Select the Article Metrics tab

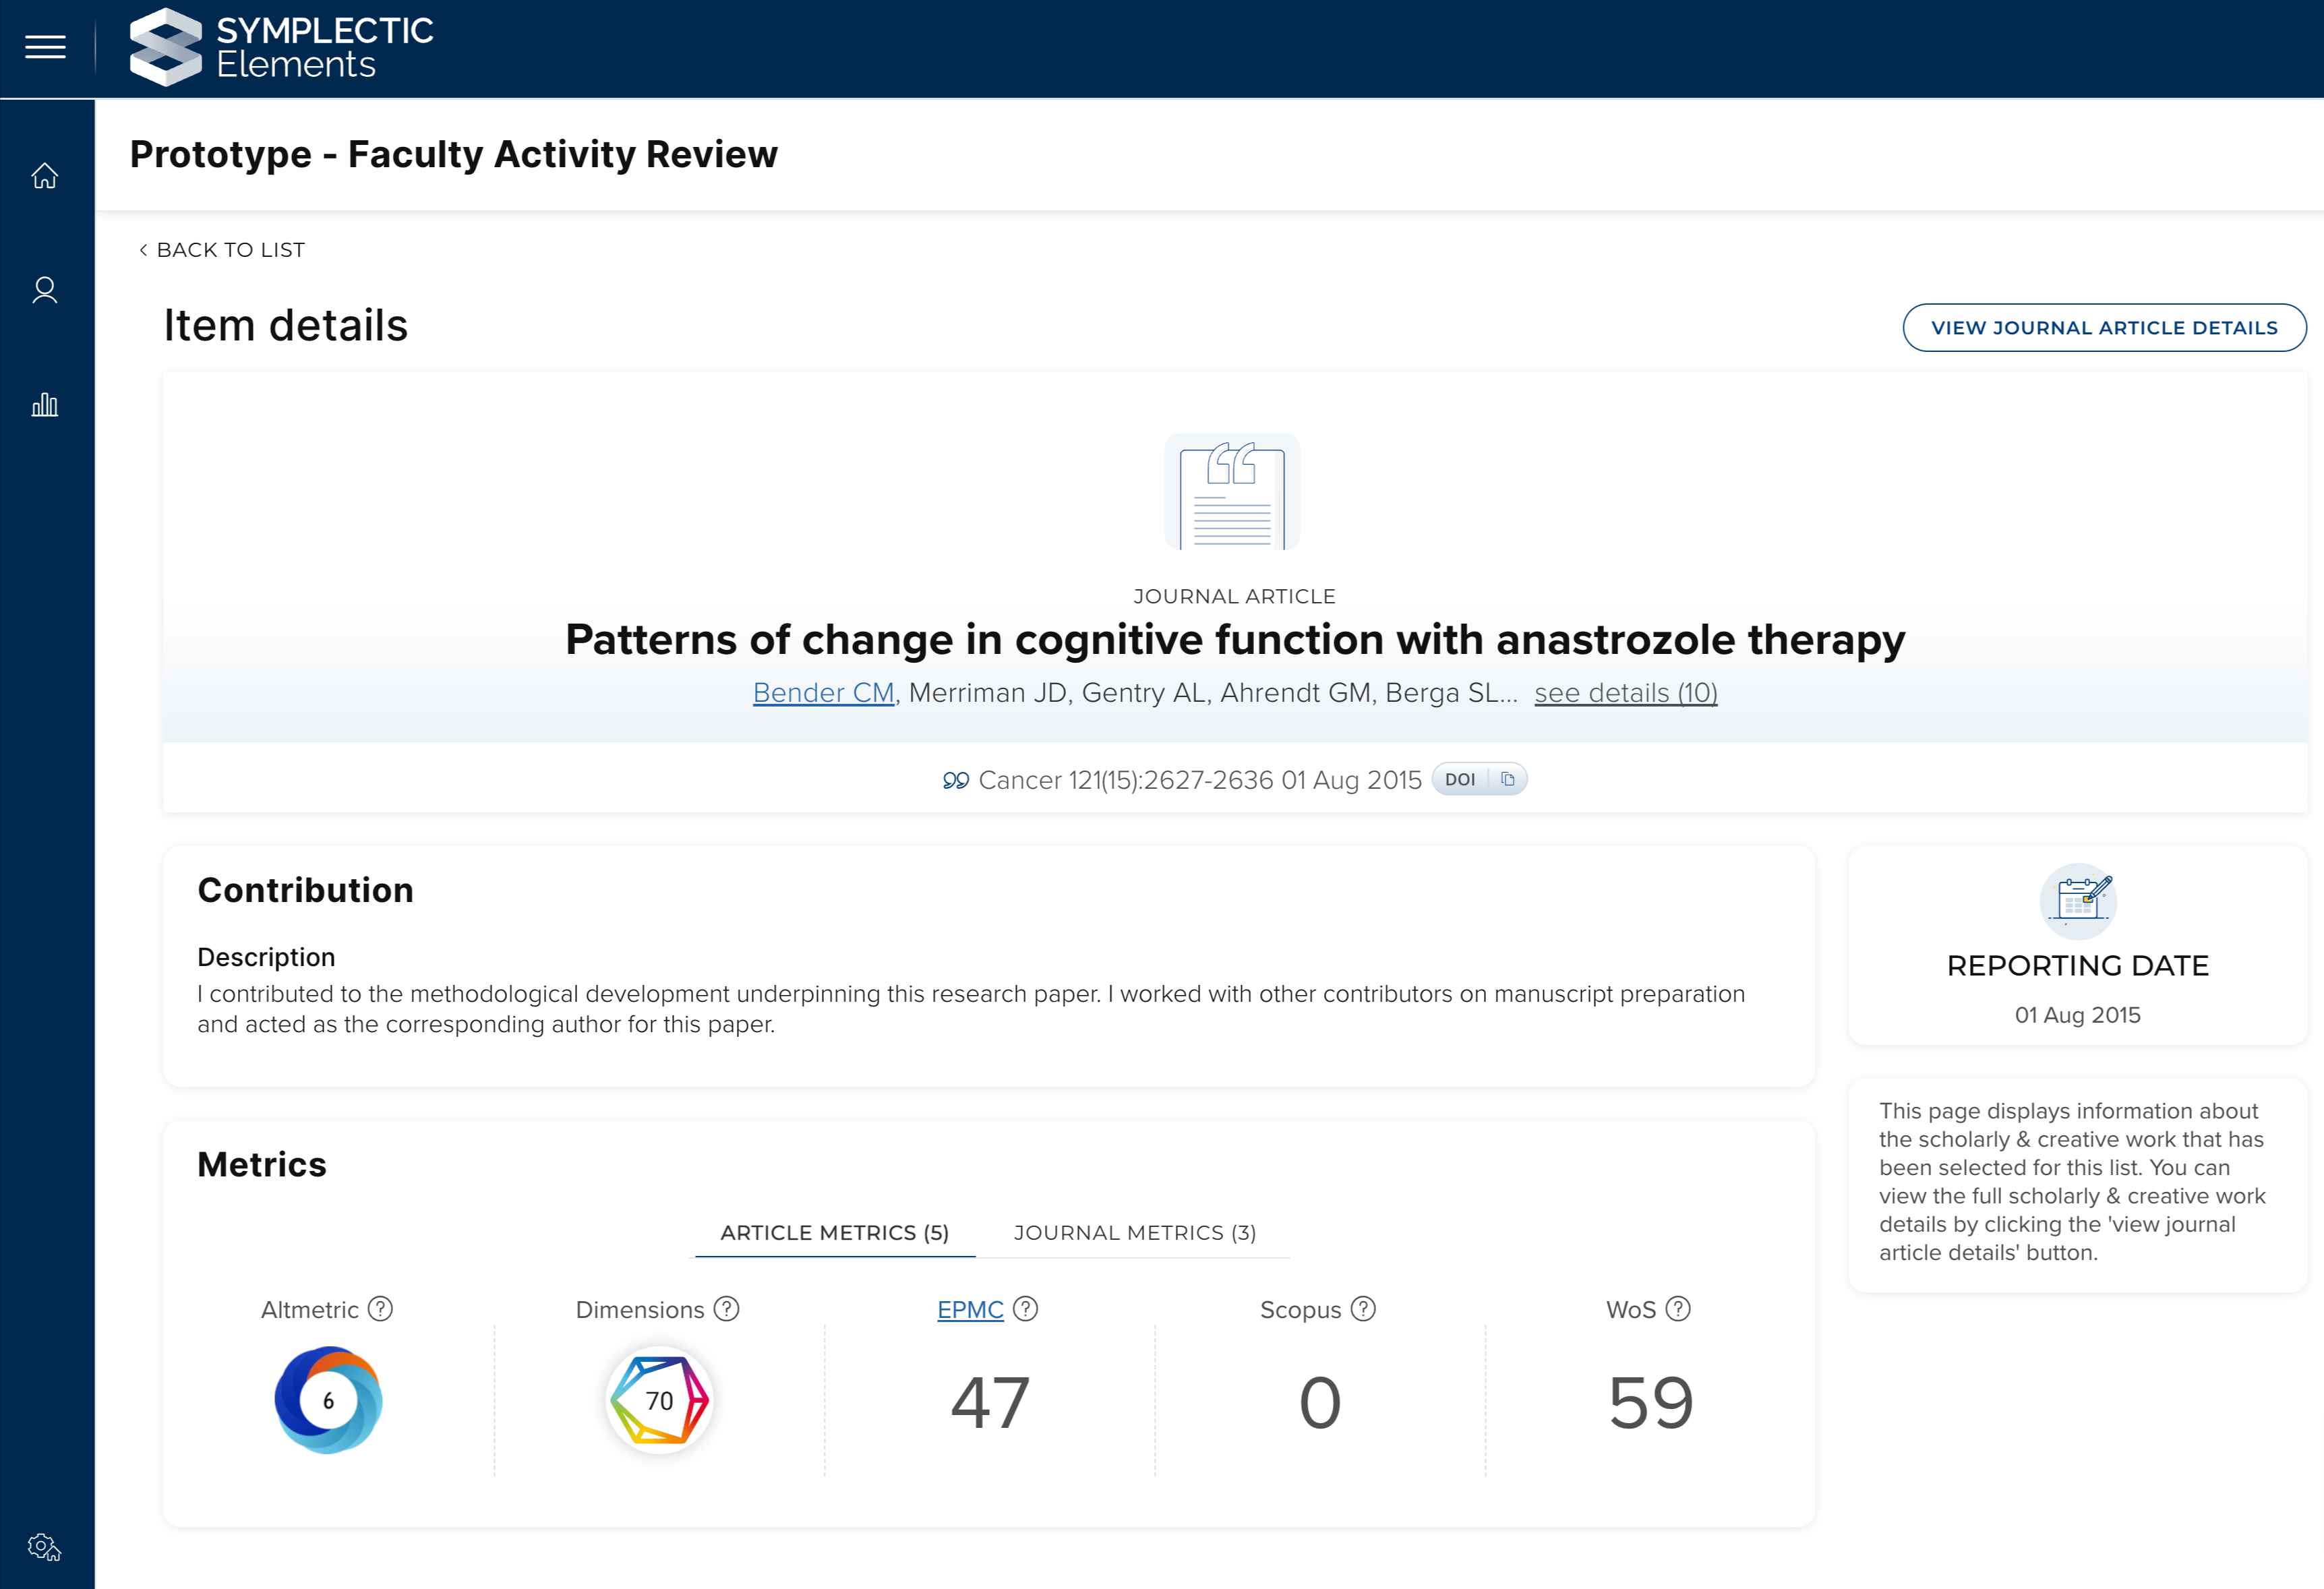pos(834,1233)
